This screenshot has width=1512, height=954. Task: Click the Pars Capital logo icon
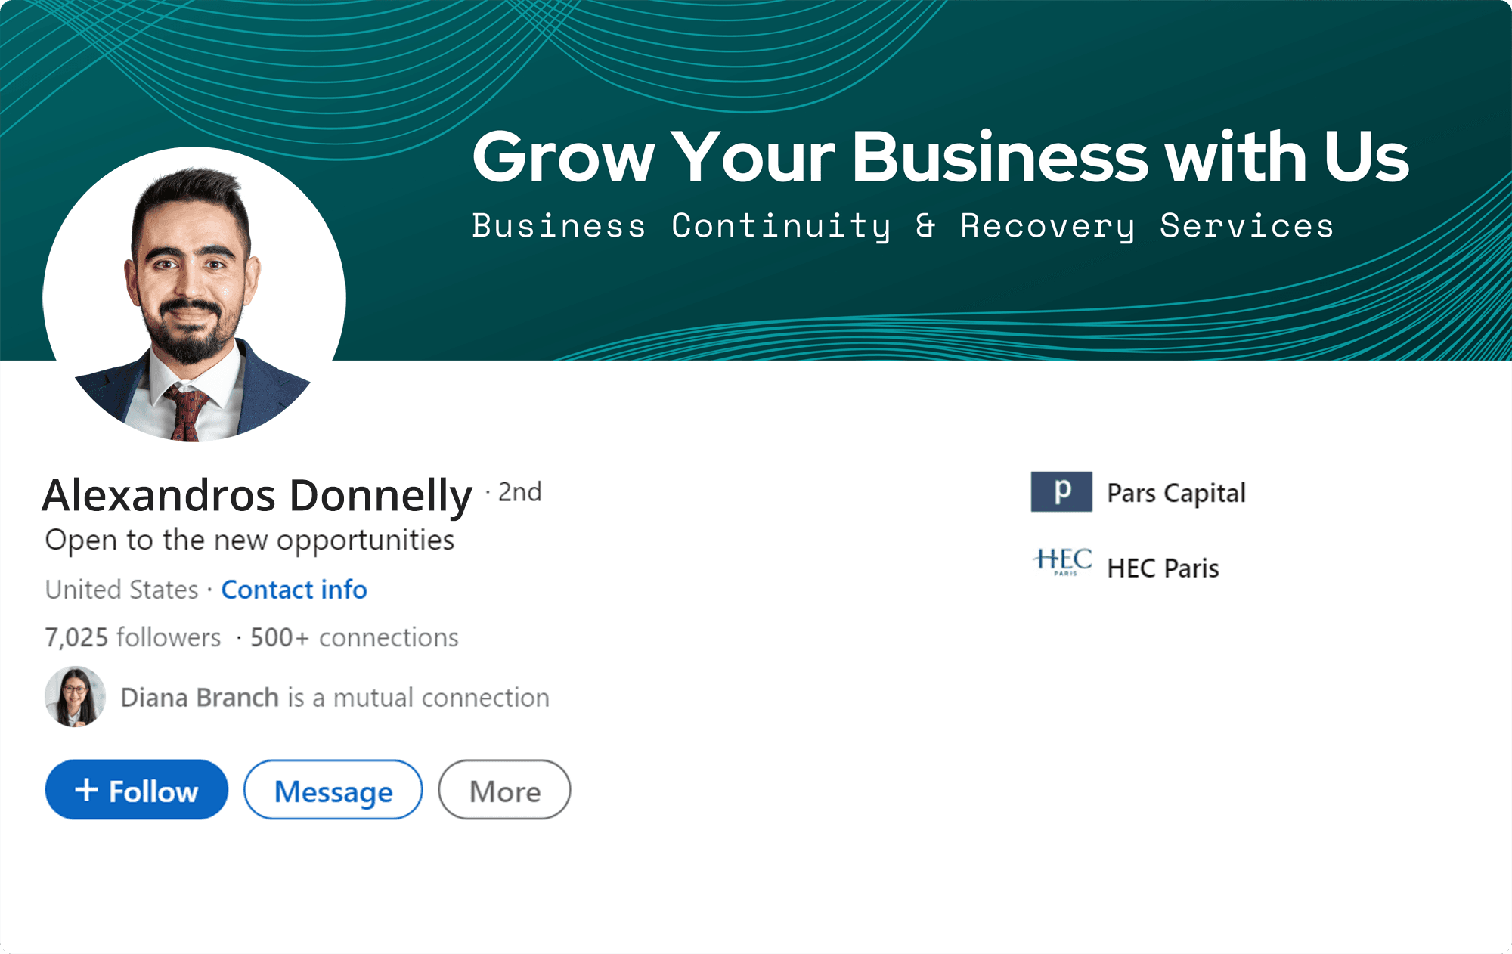pos(1061,491)
